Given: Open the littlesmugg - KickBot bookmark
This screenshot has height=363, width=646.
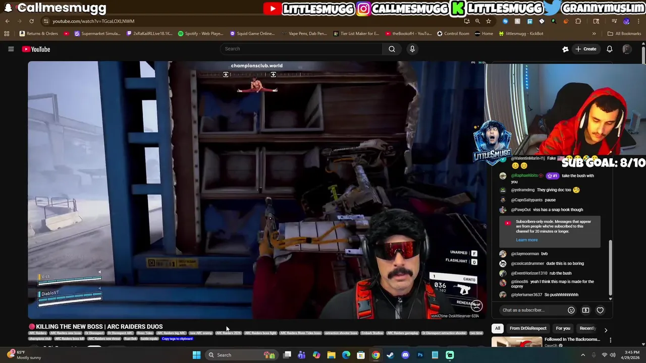Looking at the screenshot, I should pyautogui.click(x=521, y=34).
